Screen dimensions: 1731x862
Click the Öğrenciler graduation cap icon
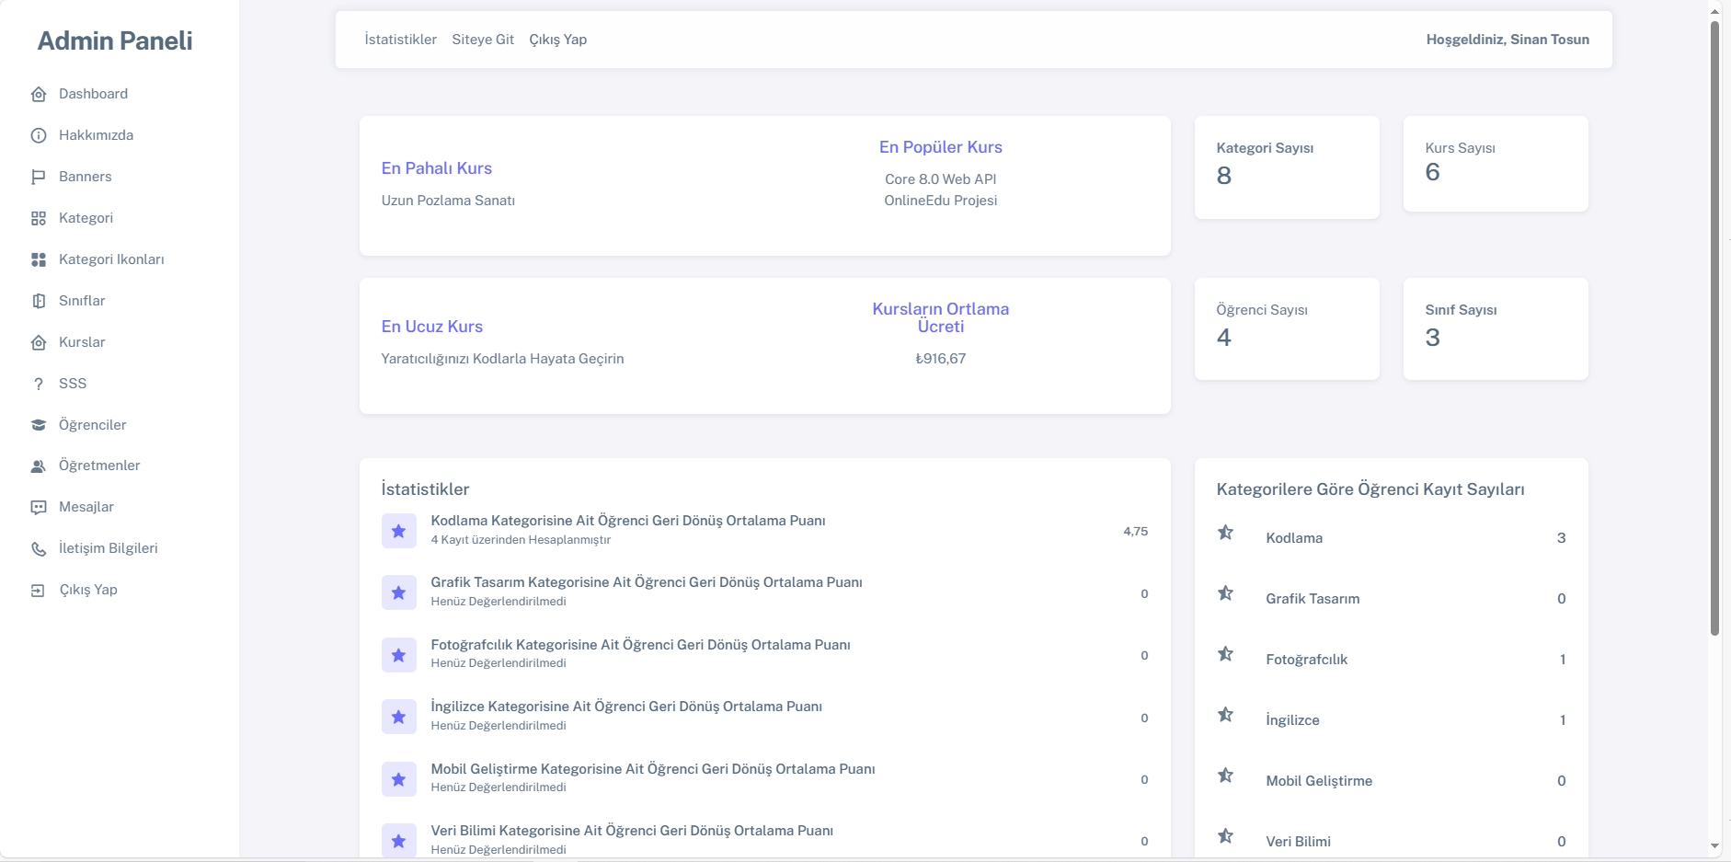pos(39,425)
